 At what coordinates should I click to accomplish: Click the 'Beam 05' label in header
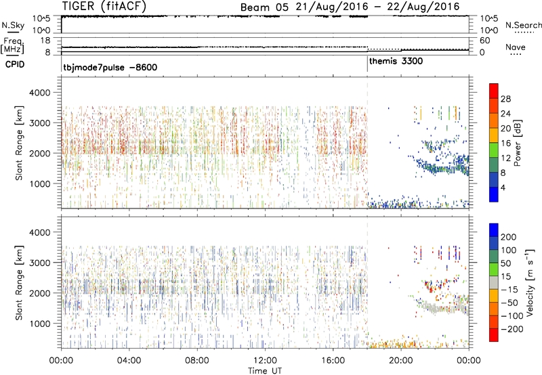tap(264, 7)
